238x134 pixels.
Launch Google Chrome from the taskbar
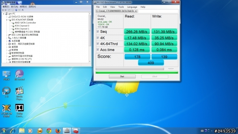[x=49, y=131]
